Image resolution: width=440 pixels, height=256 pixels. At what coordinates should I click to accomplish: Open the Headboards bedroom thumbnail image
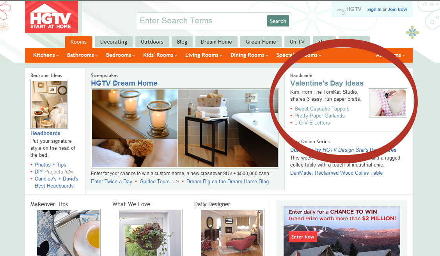tap(49, 104)
